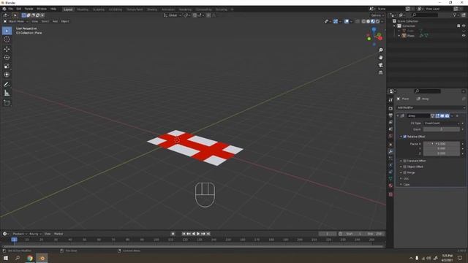The height and width of the screenshot is (263, 468).
Task: Toggle Array modifier edit mode display
Action: click(437, 115)
